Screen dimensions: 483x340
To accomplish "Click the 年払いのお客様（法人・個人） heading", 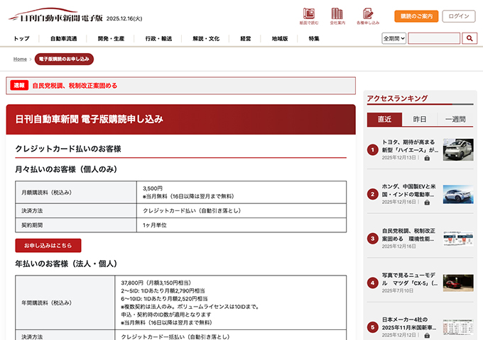I will [x=66, y=263].
